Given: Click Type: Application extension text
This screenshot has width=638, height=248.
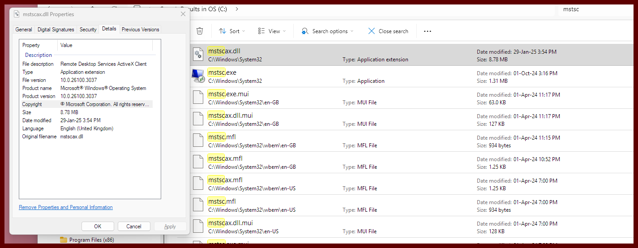Looking at the screenshot, I should pos(376,60).
